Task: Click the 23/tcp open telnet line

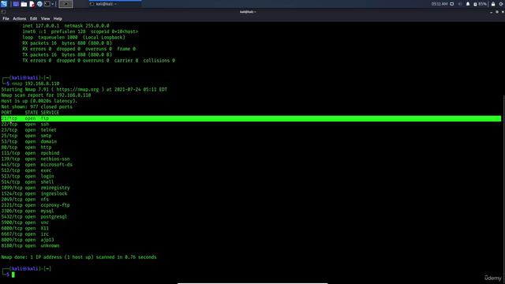Action: [x=28, y=130]
